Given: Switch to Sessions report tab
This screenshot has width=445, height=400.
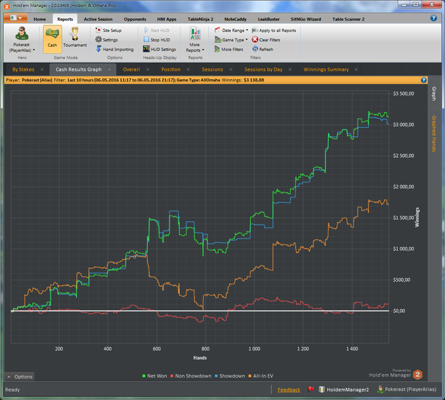Looking at the screenshot, I should click(212, 69).
